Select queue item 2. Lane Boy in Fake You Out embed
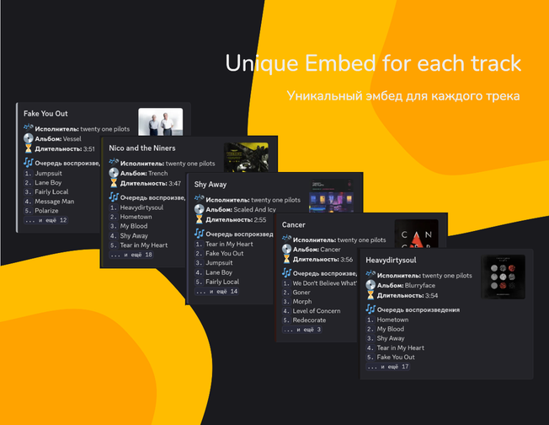 point(43,183)
